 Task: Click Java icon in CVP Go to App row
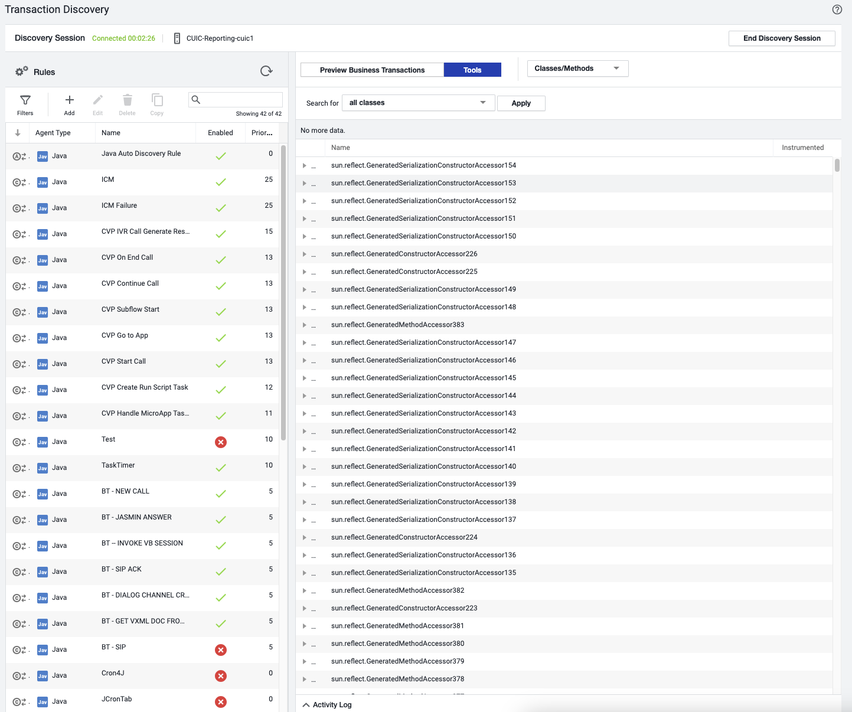tap(43, 338)
